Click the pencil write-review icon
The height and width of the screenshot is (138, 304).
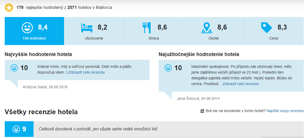(202, 111)
